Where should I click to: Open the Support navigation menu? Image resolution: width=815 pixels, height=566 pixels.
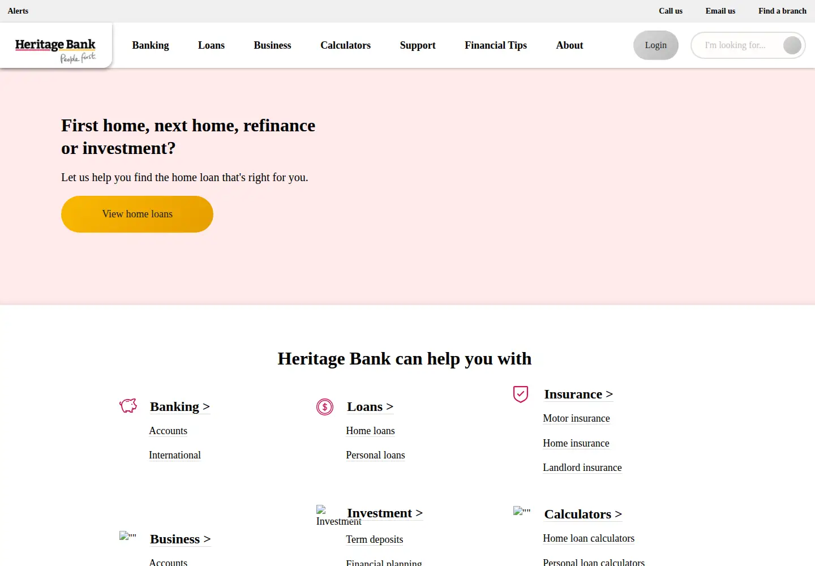[418, 45]
